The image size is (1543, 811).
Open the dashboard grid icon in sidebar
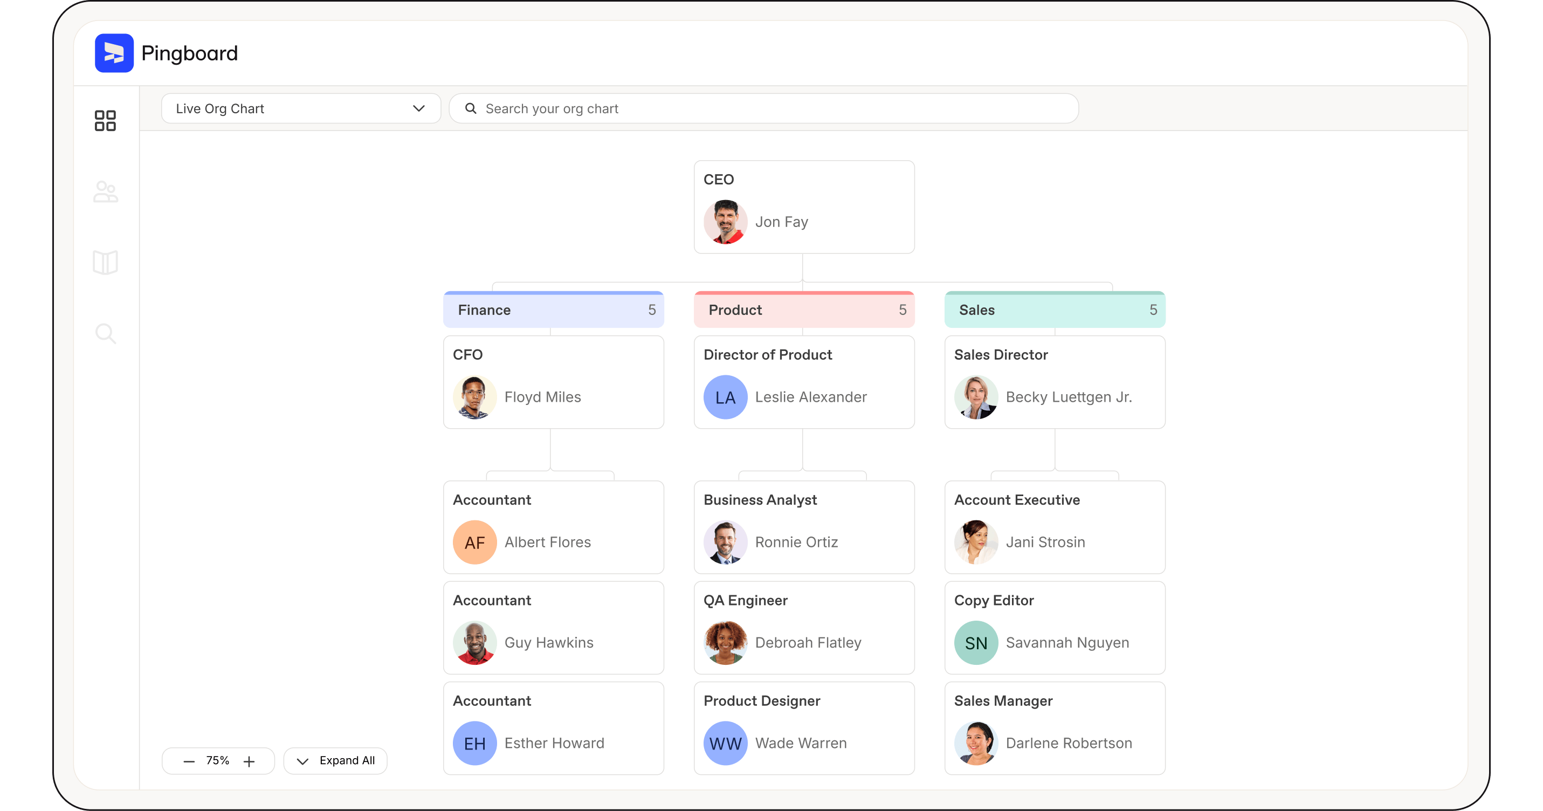click(x=106, y=120)
